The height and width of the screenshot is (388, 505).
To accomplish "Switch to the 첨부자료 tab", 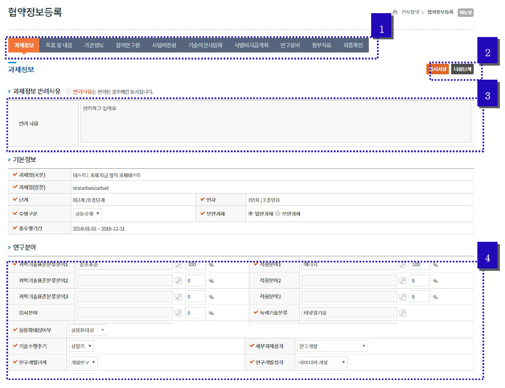I will [x=322, y=45].
